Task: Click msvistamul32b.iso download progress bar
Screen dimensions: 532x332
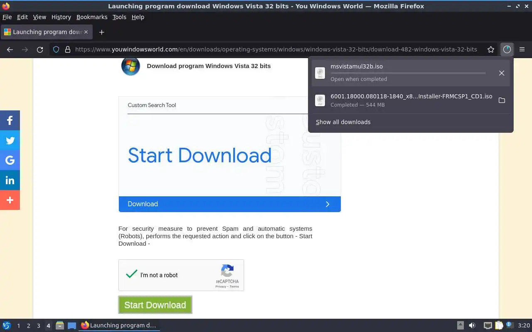Action: (408, 73)
